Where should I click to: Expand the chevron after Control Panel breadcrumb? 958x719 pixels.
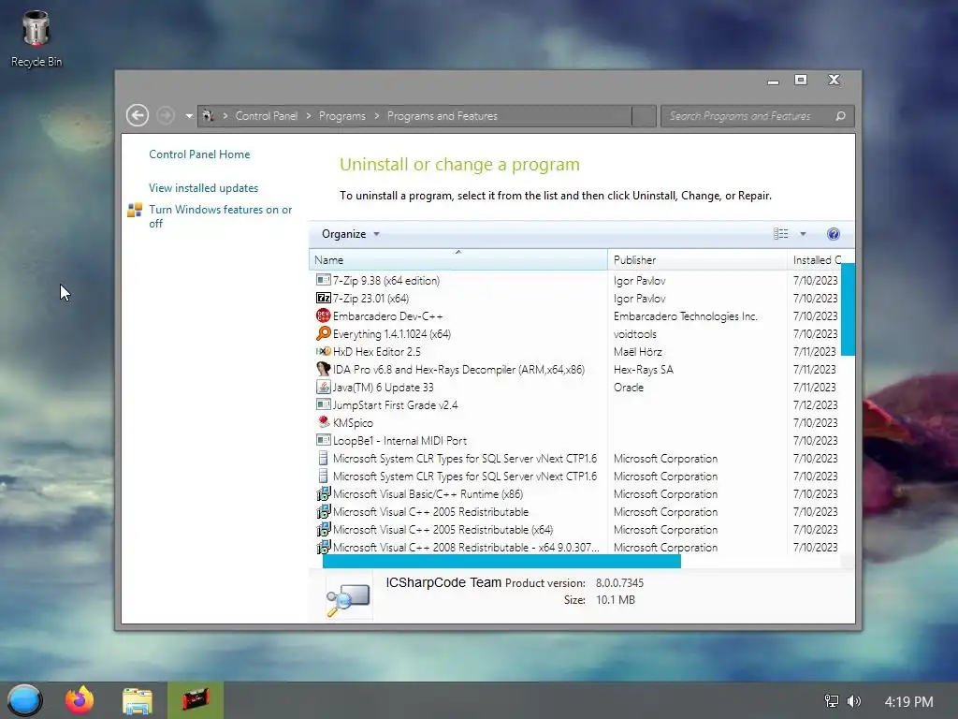309,115
